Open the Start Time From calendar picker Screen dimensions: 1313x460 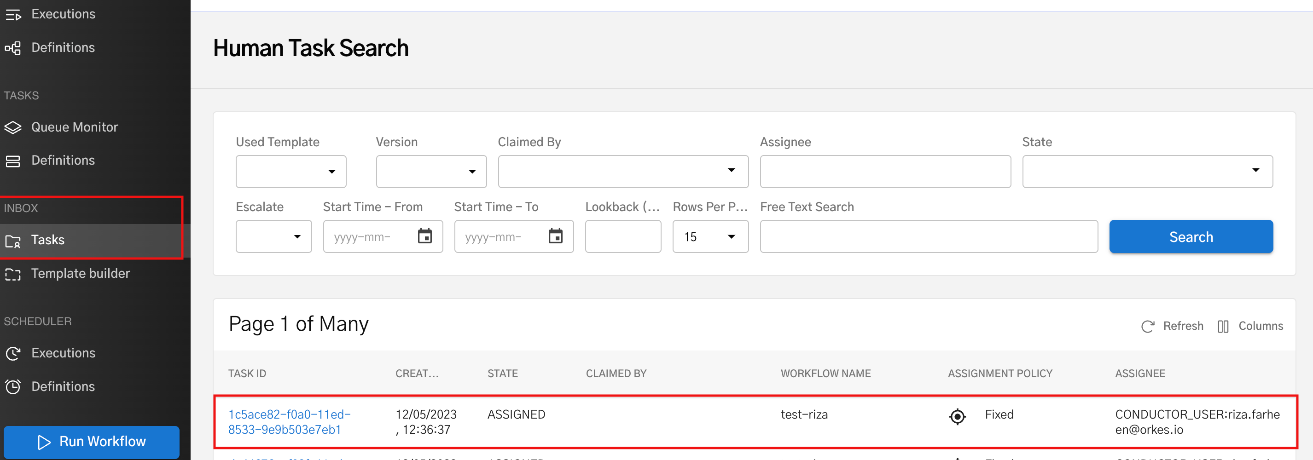coord(425,236)
